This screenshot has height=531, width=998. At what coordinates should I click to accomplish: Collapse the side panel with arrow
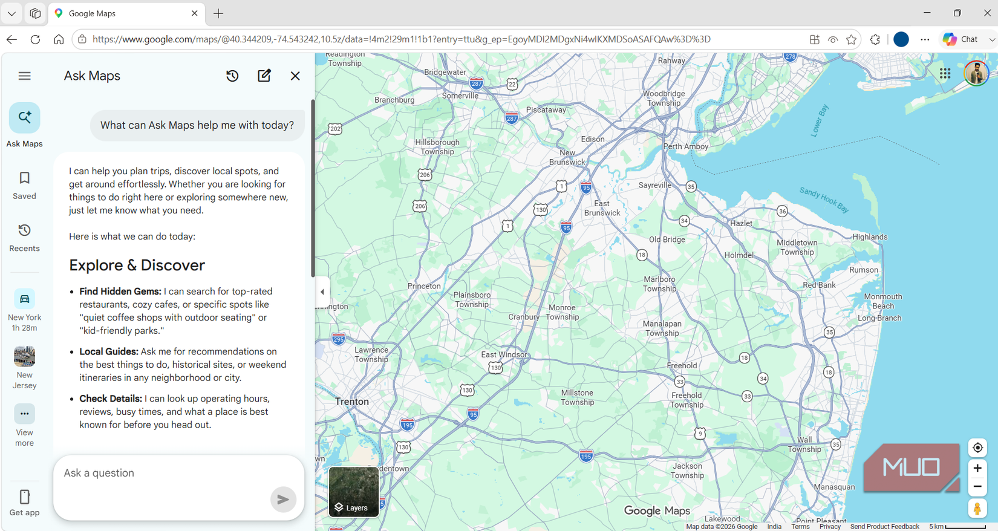(x=322, y=292)
